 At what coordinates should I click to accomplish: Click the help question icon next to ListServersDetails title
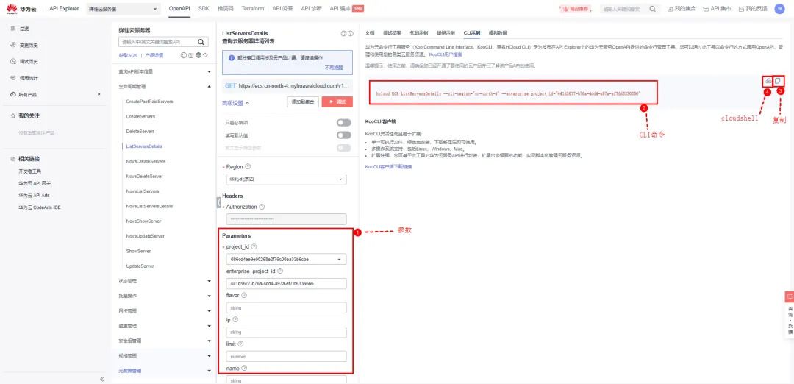[x=351, y=33]
